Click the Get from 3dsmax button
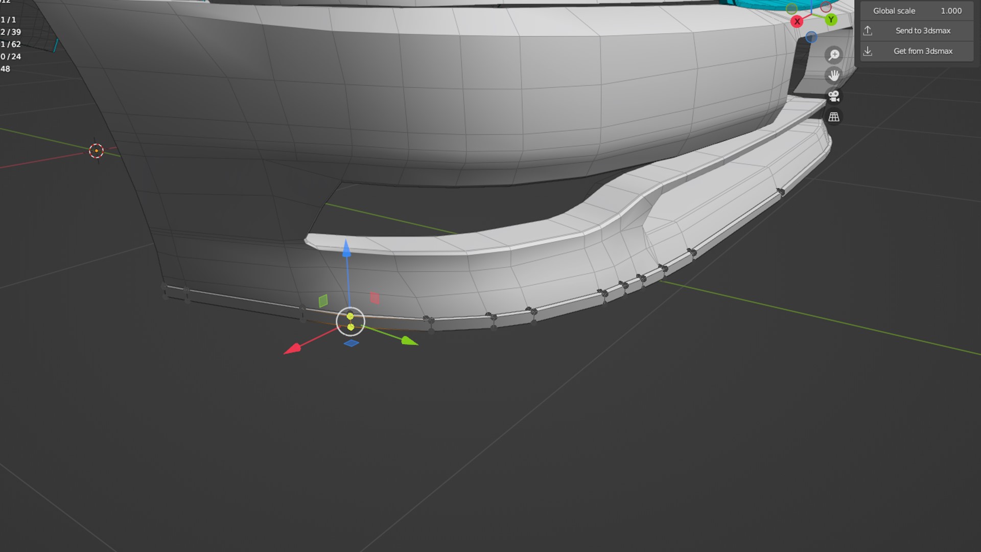This screenshot has width=981, height=552. (x=917, y=51)
